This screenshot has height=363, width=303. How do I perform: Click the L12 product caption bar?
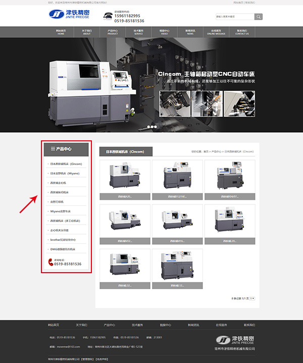tap(177, 286)
